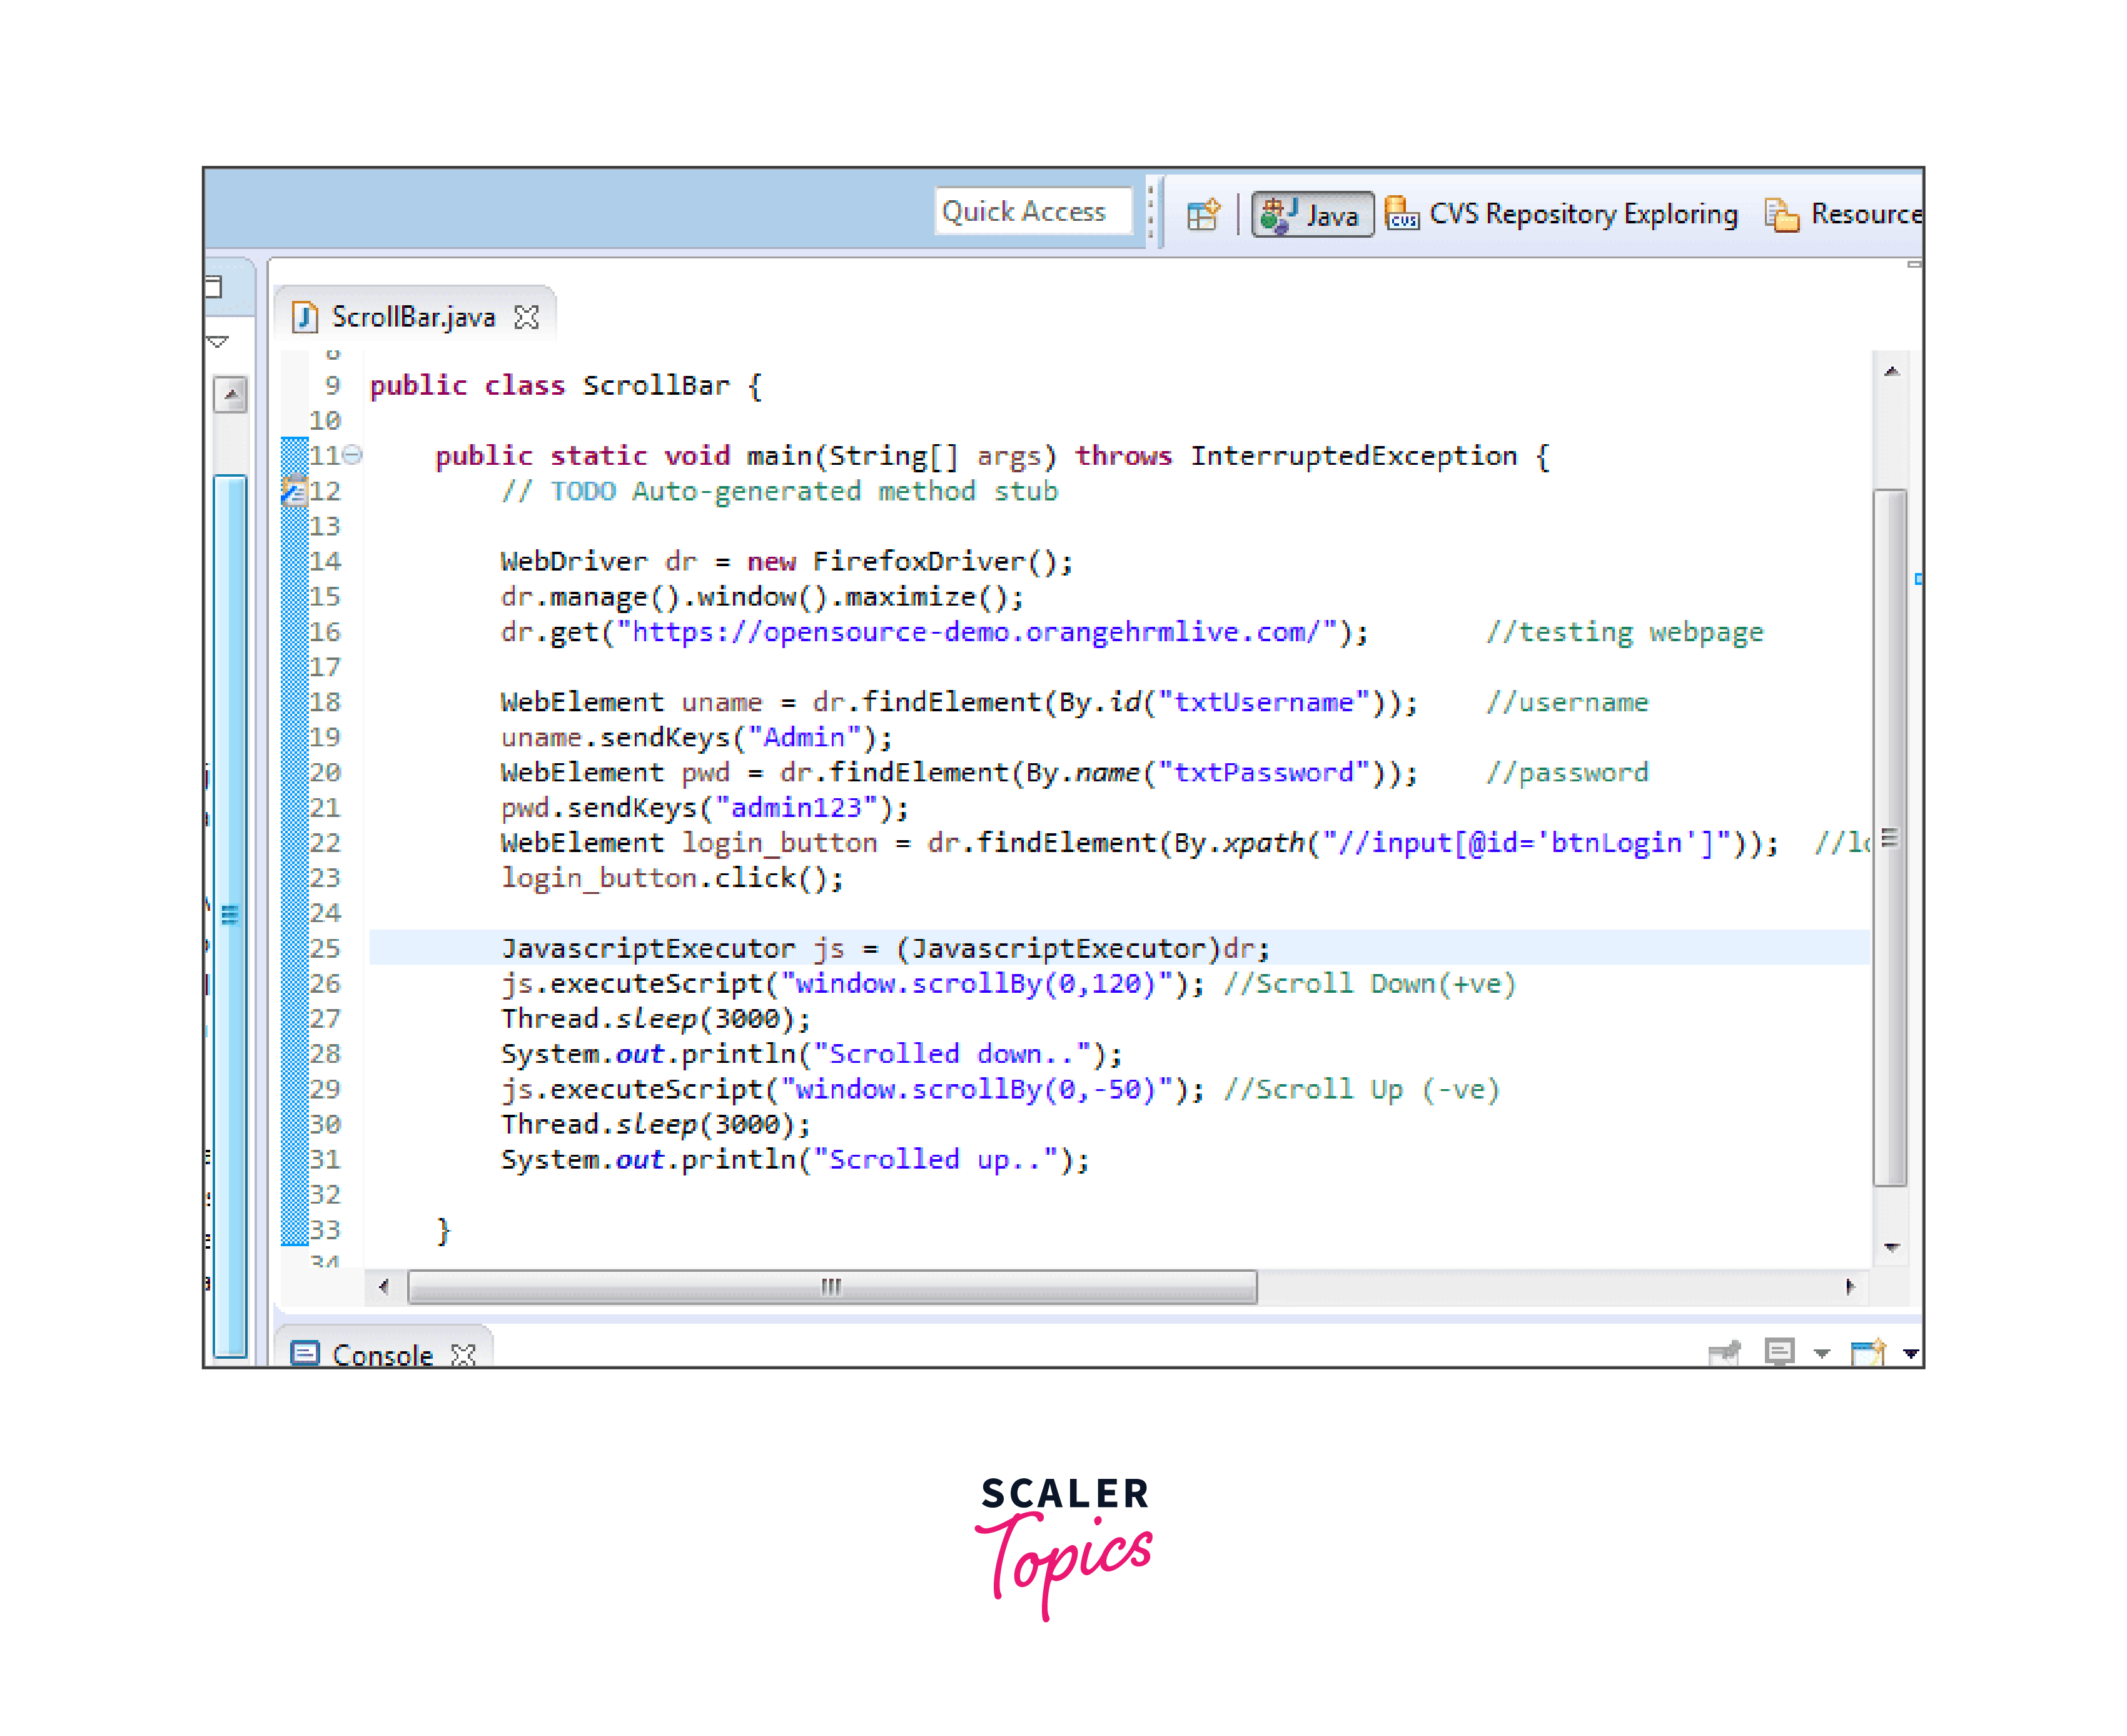
Task: Pin the Console view
Action: (x=1725, y=1352)
